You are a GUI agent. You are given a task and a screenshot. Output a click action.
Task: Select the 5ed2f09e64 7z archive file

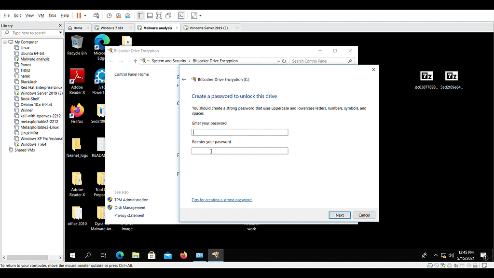[452, 80]
